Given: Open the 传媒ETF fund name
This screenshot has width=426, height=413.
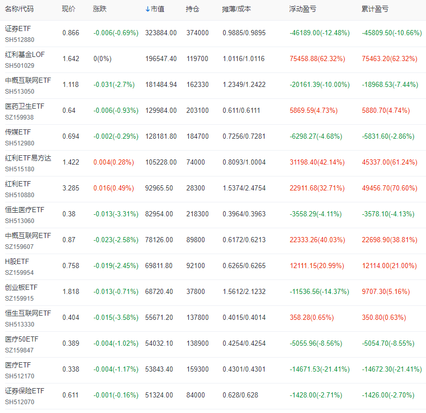Looking at the screenshot, I should (18, 132).
